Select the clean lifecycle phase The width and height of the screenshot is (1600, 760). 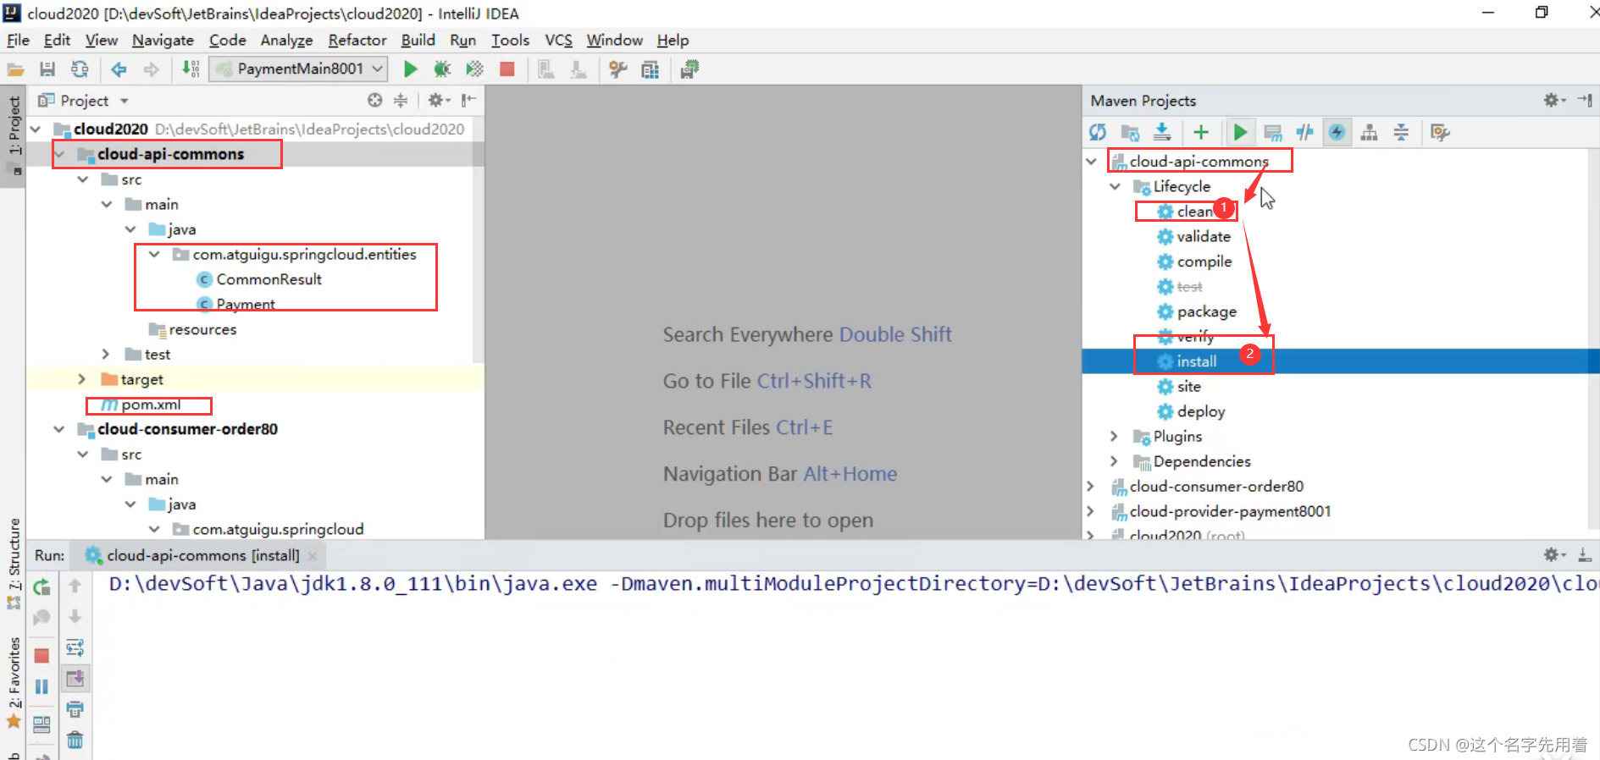pyautogui.click(x=1194, y=212)
